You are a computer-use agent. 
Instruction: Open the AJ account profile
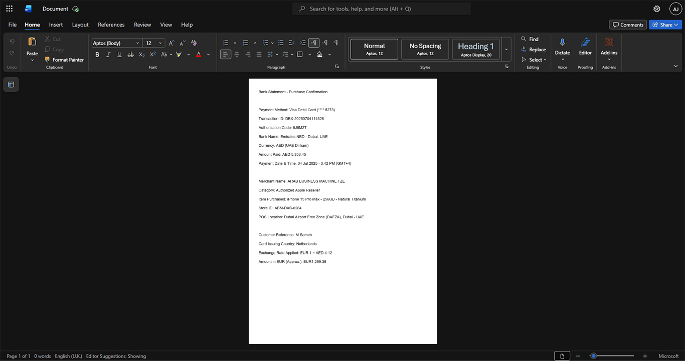point(675,9)
